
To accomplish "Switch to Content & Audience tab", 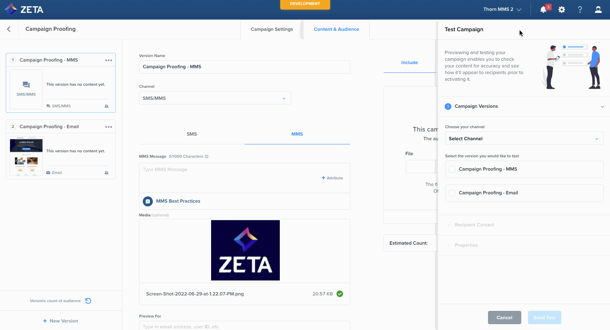I will tap(336, 30).
